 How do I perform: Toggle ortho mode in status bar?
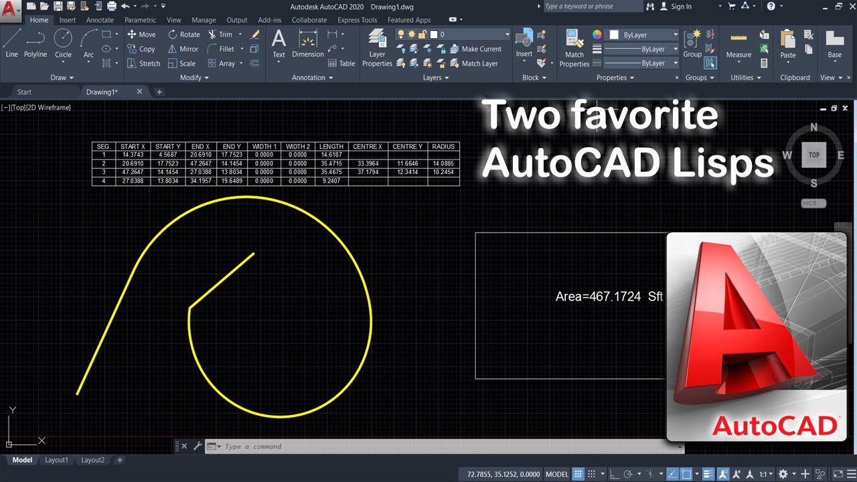coord(615,474)
